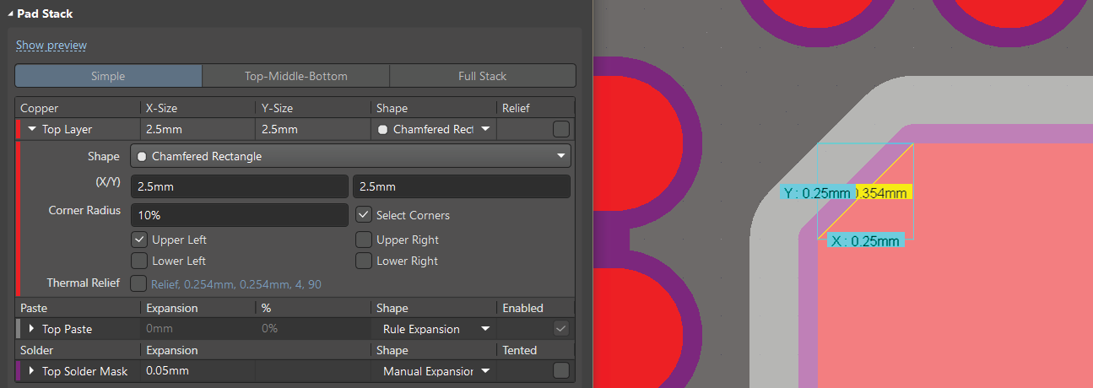This screenshot has height=388, width=1093.
Task: Enable the Lower Left corner checkbox
Action: pos(140,261)
